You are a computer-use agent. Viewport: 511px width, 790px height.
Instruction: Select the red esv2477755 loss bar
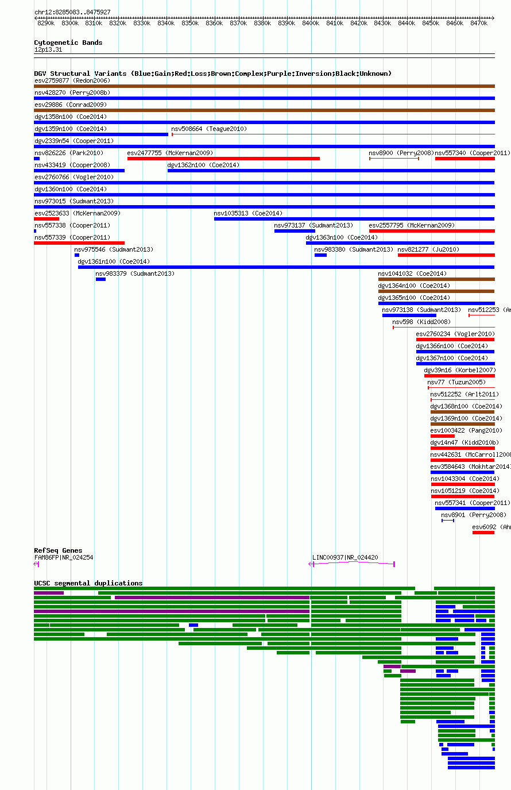223,159
